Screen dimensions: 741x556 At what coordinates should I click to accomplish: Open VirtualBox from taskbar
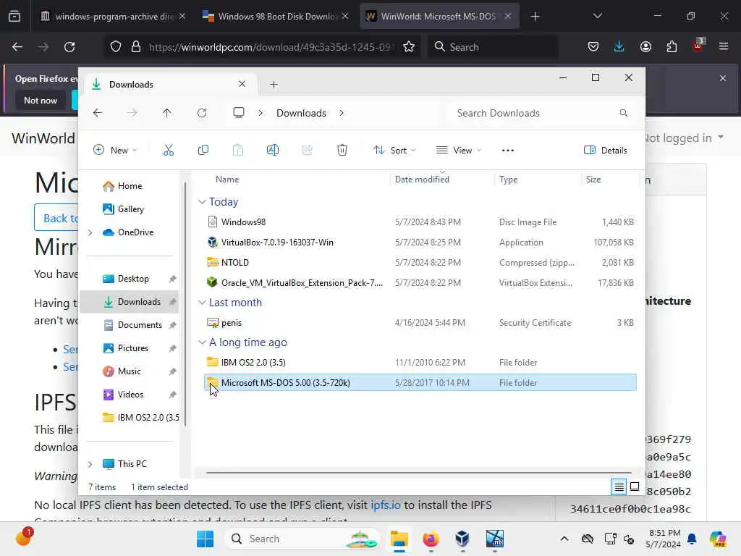click(462, 539)
